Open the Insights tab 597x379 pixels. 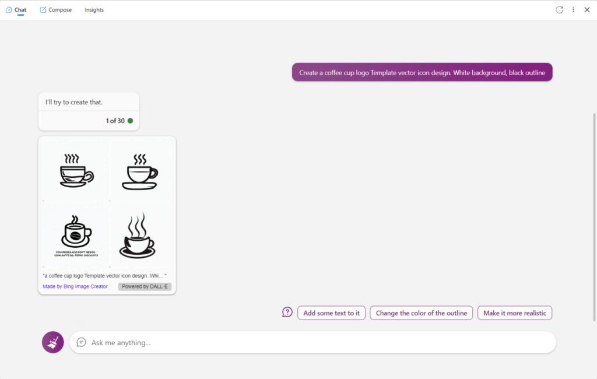[94, 10]
